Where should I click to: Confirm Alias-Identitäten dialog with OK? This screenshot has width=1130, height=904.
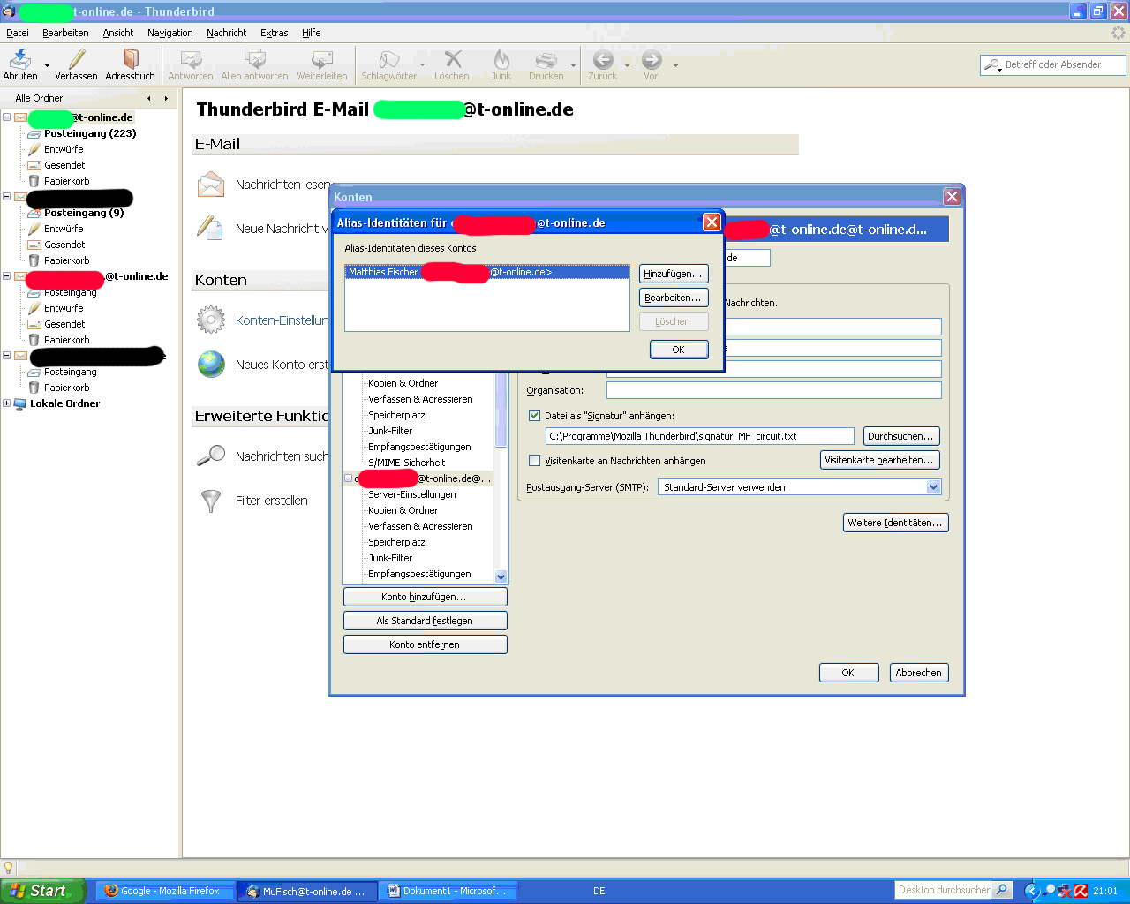point(679,350)
